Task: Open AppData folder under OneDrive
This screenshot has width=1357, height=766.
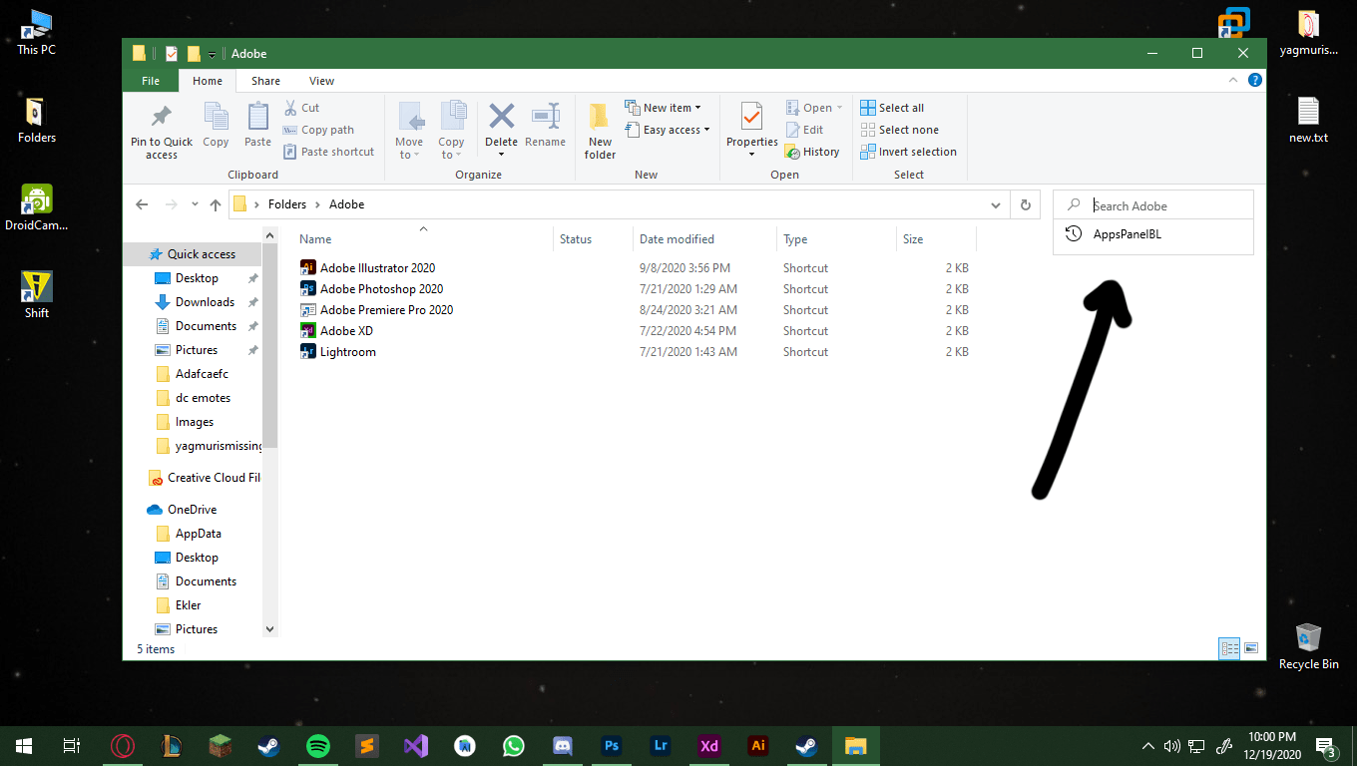Action: click(x=199, y=534)
